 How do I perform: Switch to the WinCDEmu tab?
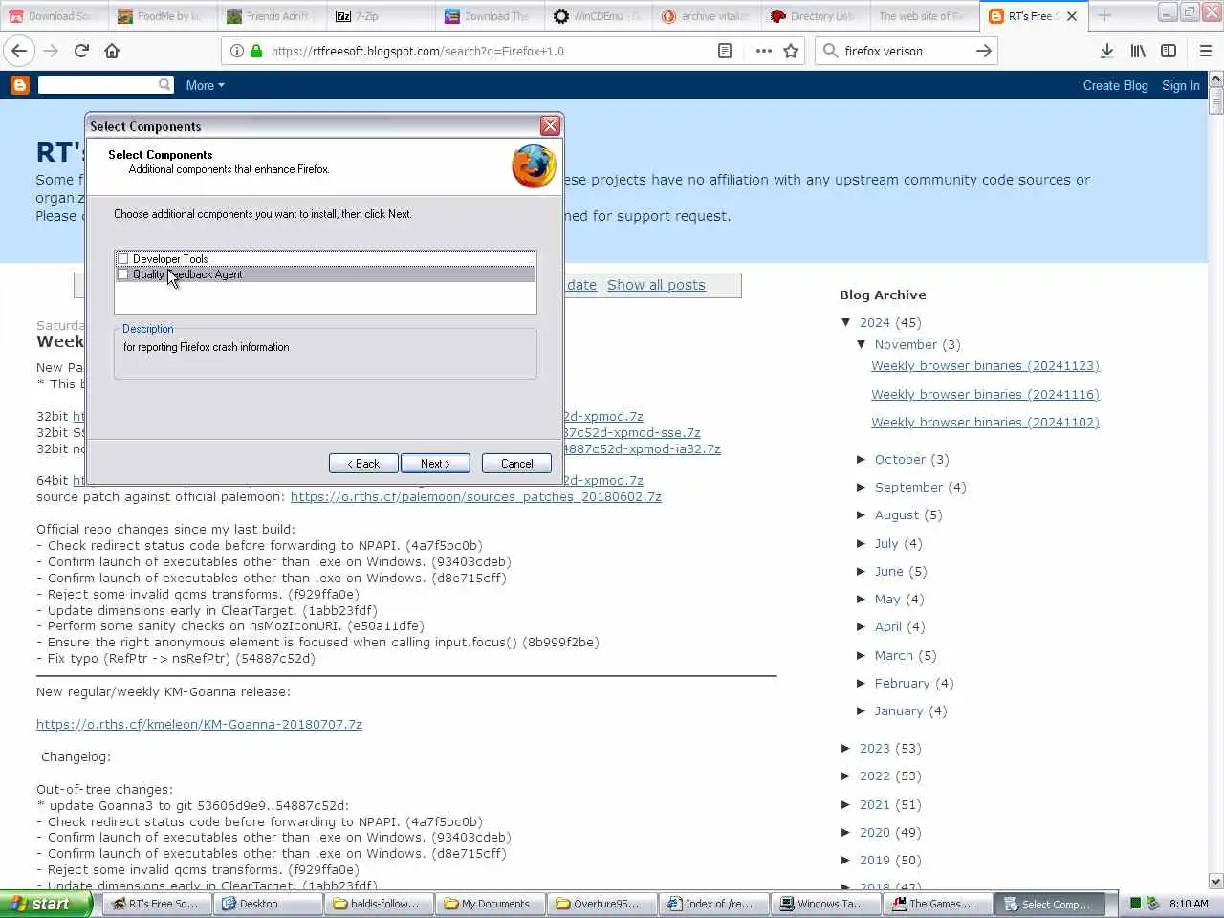pyautogui.click(x=600, y=16)
